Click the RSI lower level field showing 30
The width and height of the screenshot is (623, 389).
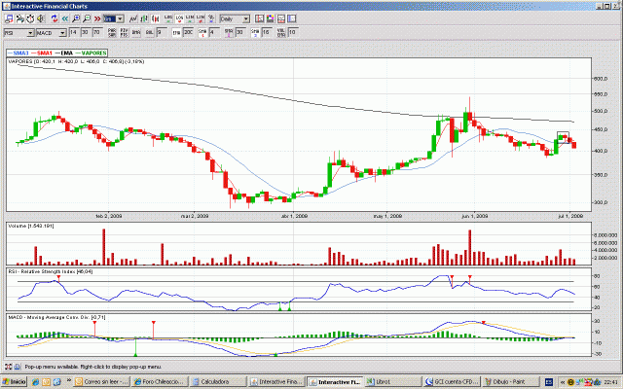point(86,32)
